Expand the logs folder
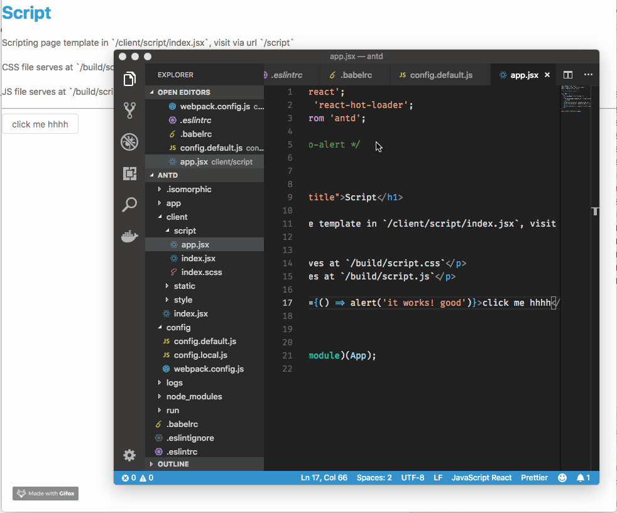This screenshot has width=617, height=513. tap(205, 382)
